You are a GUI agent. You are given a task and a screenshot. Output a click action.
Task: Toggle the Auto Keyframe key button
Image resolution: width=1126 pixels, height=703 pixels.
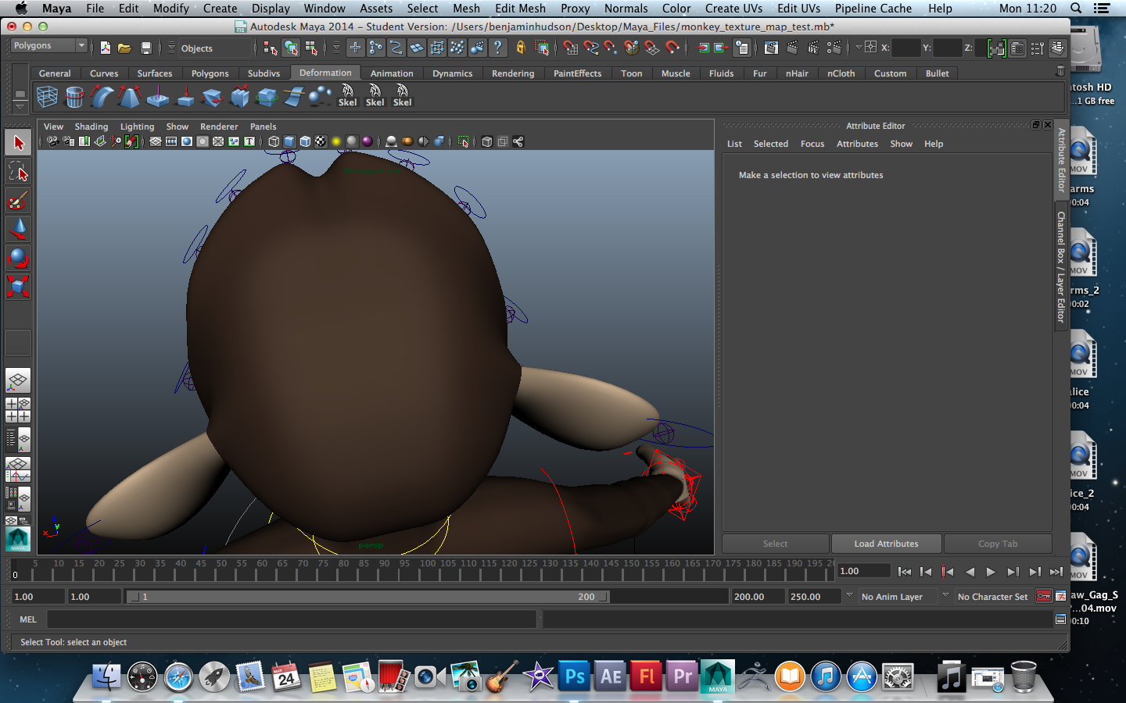[x=1044, y=597]
